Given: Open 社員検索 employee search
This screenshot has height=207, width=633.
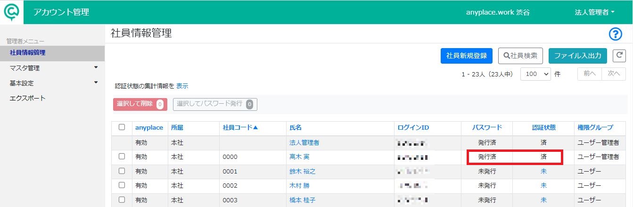Looking at the screenshot, I should (520, 56).
